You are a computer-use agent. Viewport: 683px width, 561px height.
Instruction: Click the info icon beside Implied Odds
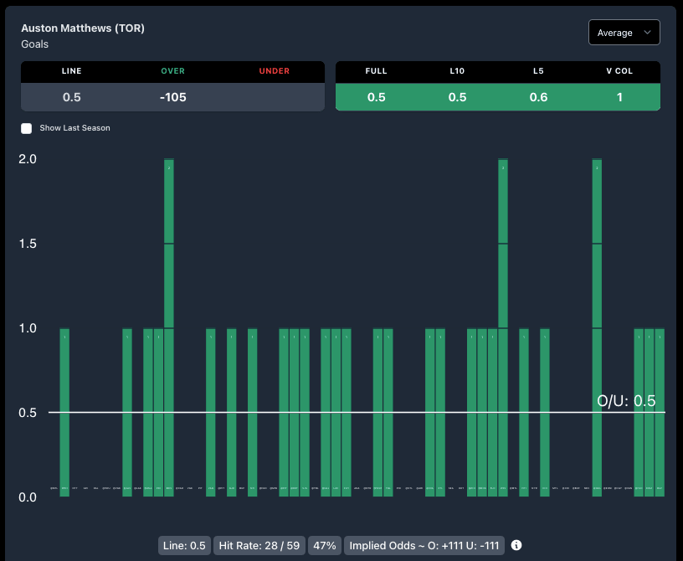coord(516,545)
